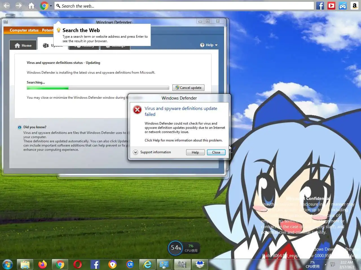Click Close in the update failed dialog
The width and height of the screenshot is (361, 270).
coord(216,152)
